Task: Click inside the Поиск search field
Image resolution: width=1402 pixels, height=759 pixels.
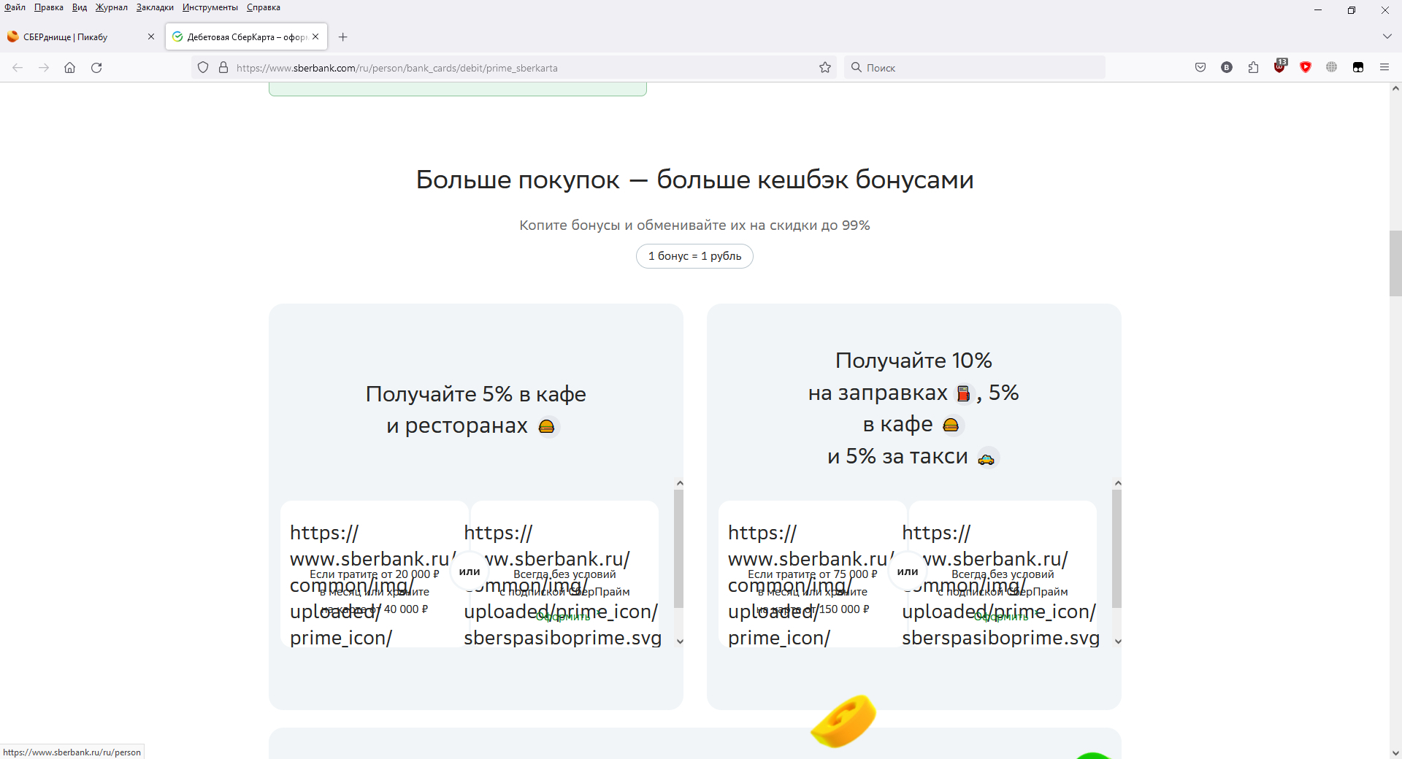Action: pyautogui.click(x=978, y=68)
